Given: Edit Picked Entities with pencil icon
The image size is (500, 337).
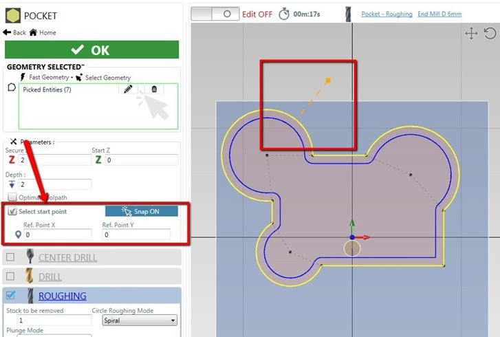Looking at the screenshot, I should [x=128, y=89].
